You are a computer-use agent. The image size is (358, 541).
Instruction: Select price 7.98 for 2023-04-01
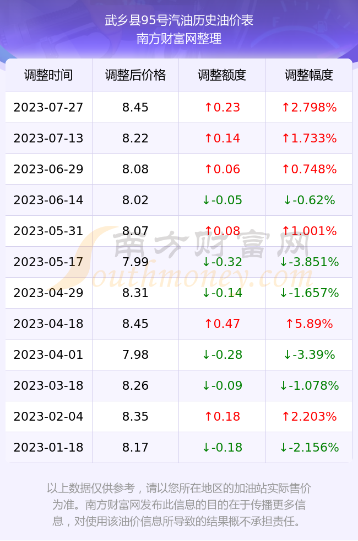(135, 354)
